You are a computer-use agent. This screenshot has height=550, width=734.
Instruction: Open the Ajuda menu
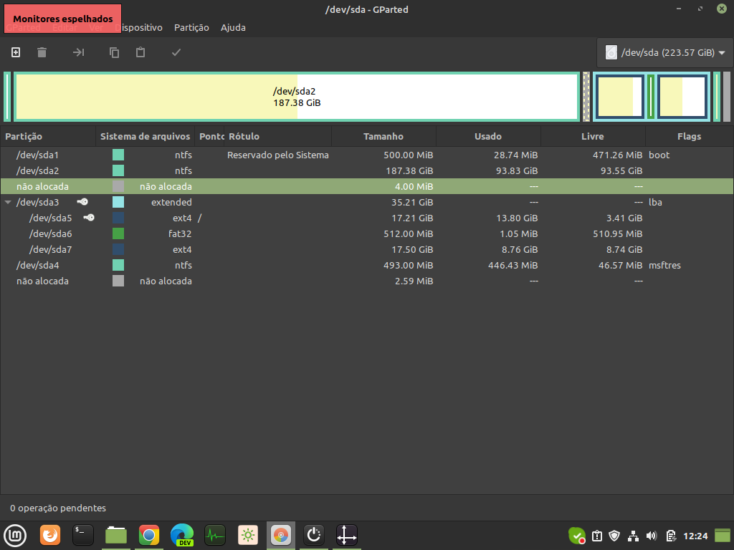[x=233, y=28]
